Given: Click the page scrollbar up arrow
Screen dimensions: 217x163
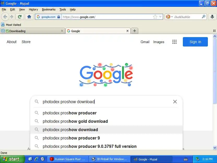Looking at the screenshot, I should (215, 36).
